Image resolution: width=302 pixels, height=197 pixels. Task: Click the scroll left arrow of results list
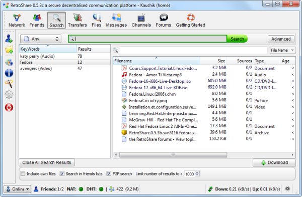coord(116,154)
